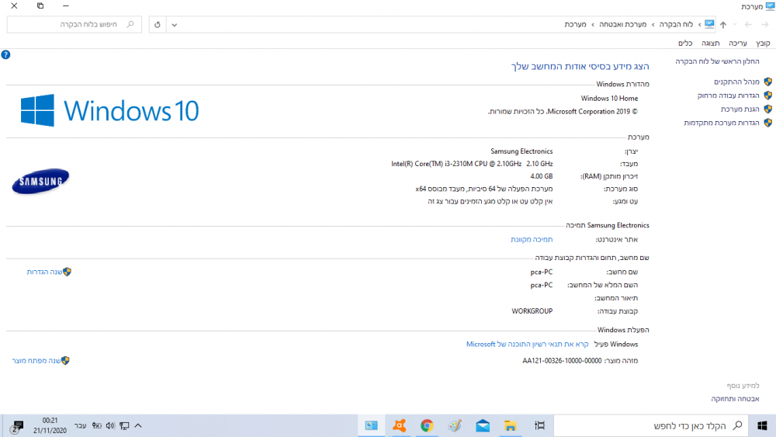Screen dimensions: 776x437
Task: Click shield icon beside הגדרות מערכת מתקדמות
Action: pos(768,123)
